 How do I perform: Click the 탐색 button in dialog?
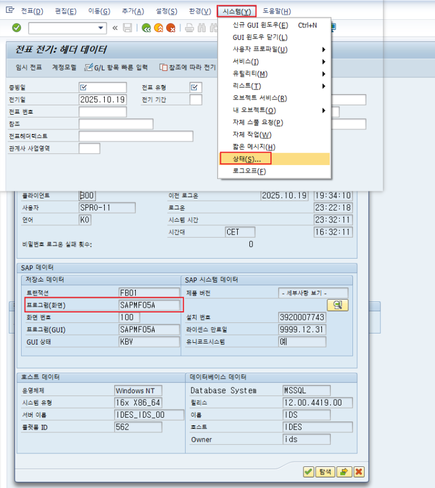point(325,472)
